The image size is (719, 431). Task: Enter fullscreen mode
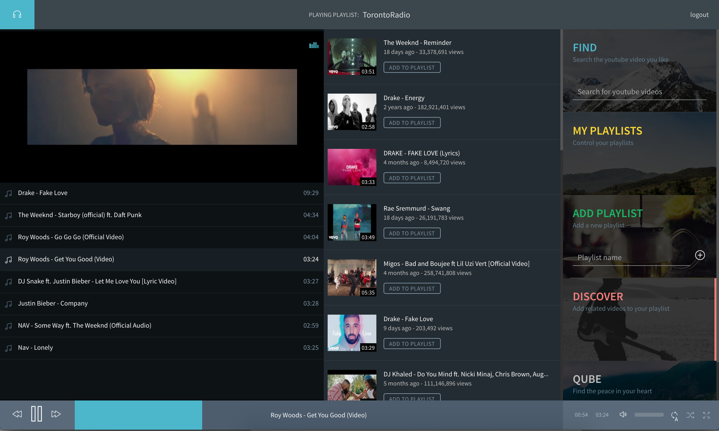[x=706, y=415]
